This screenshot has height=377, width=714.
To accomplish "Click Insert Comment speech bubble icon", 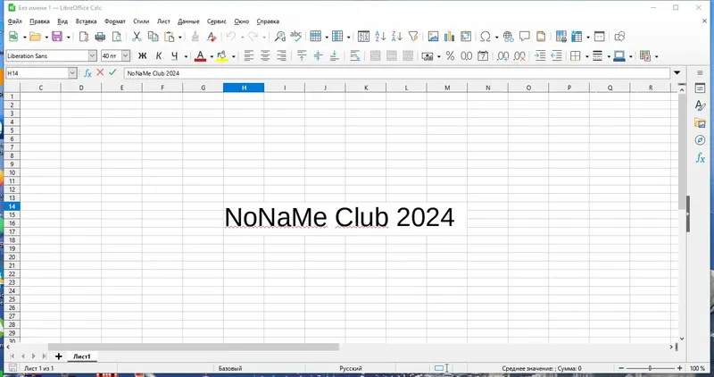I will pyautogui.click(x=525, y=37).
